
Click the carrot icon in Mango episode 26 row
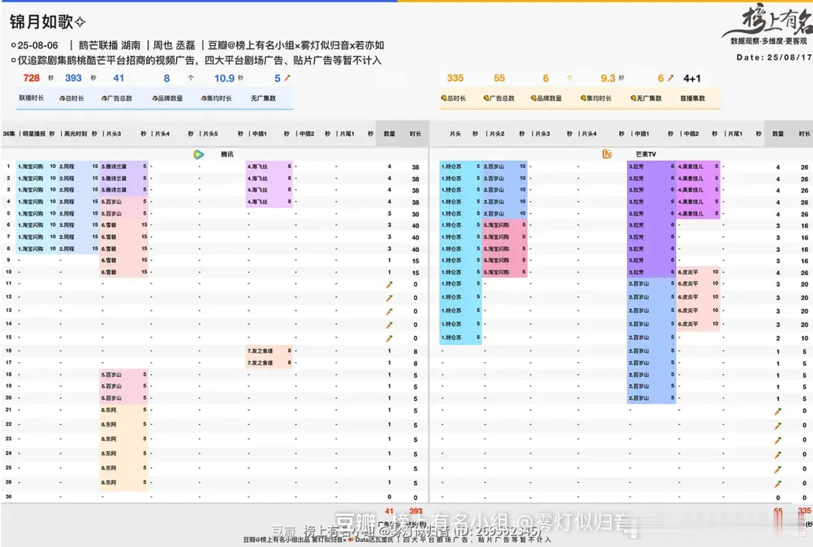[x=778, y=484]
